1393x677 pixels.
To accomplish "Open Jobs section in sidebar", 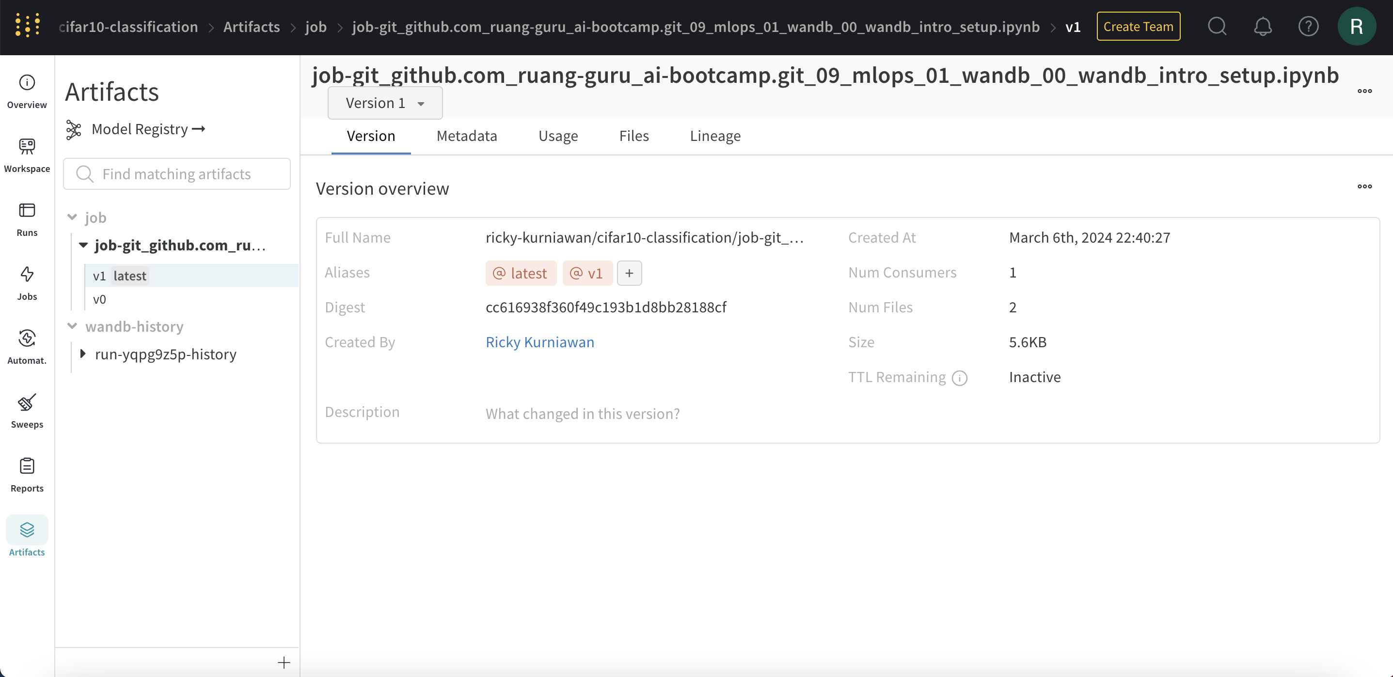I will (27, 283).
